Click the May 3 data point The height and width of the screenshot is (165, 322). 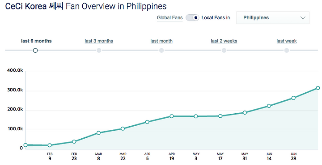click(196, 116)
